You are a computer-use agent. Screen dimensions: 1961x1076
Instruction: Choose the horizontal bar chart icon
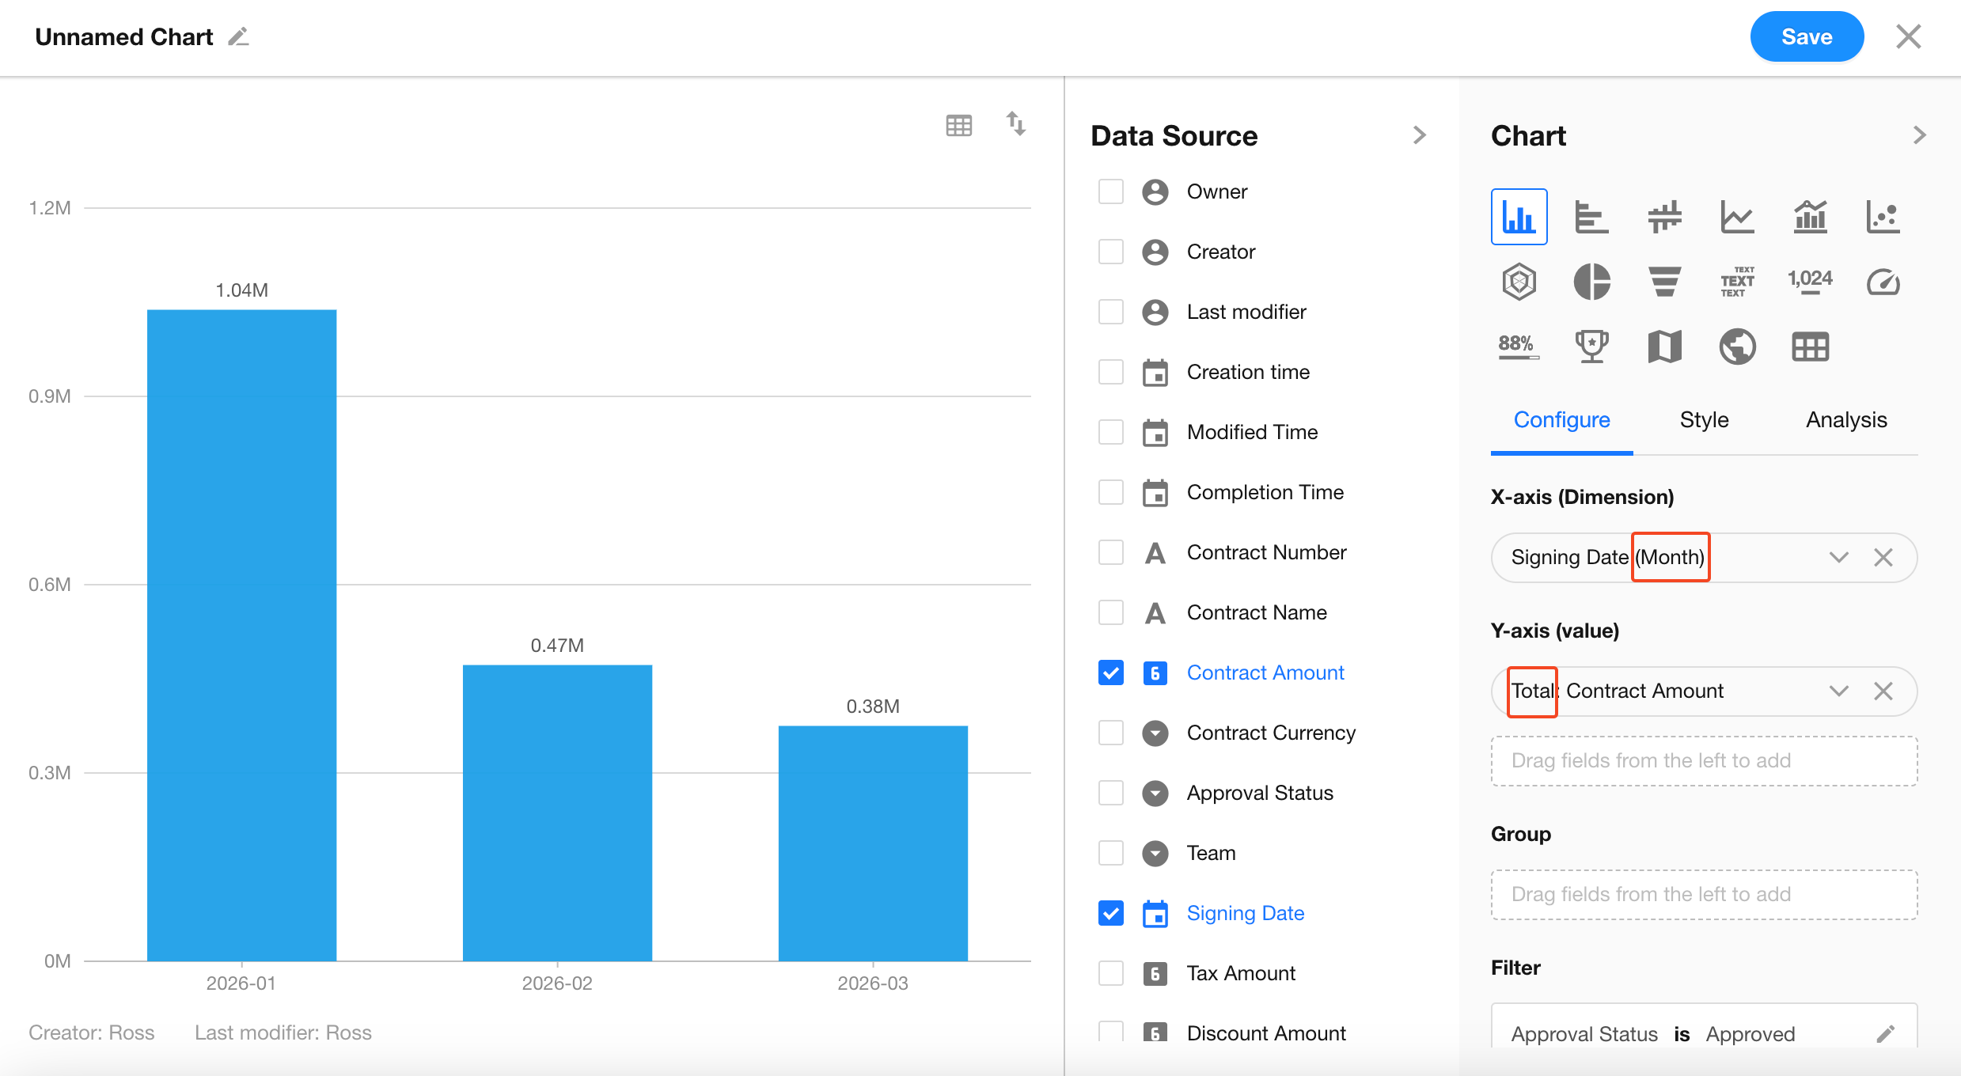(1591, 217)
